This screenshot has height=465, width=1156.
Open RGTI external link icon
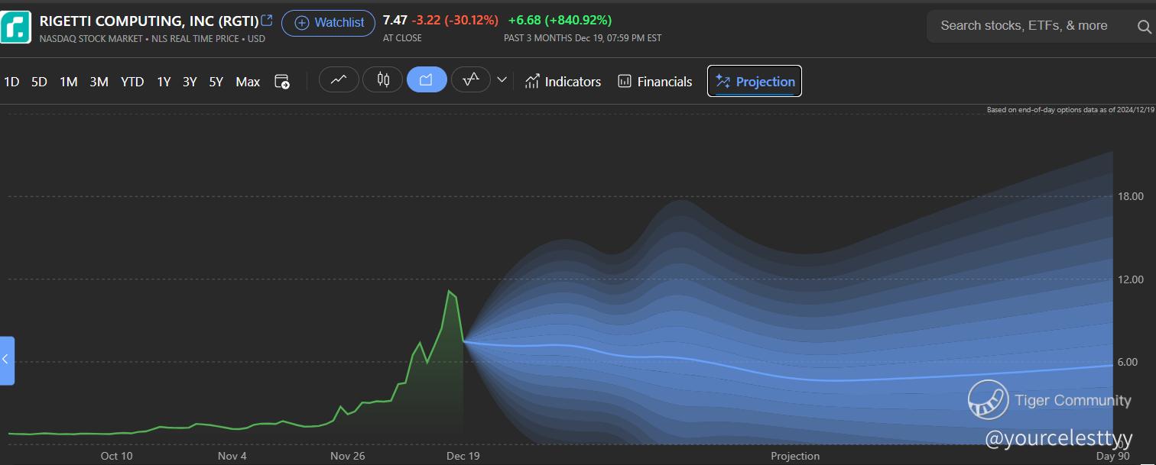click(267, 20)
